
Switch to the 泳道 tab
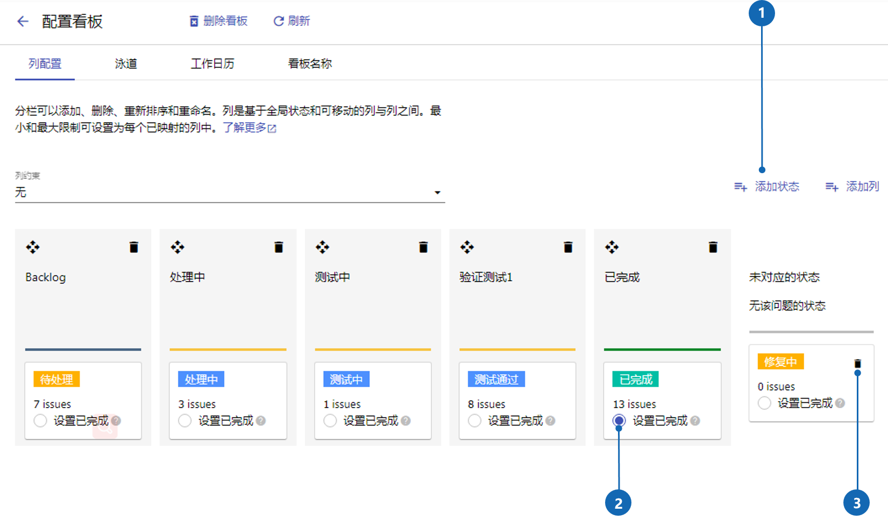pos(126,64)
